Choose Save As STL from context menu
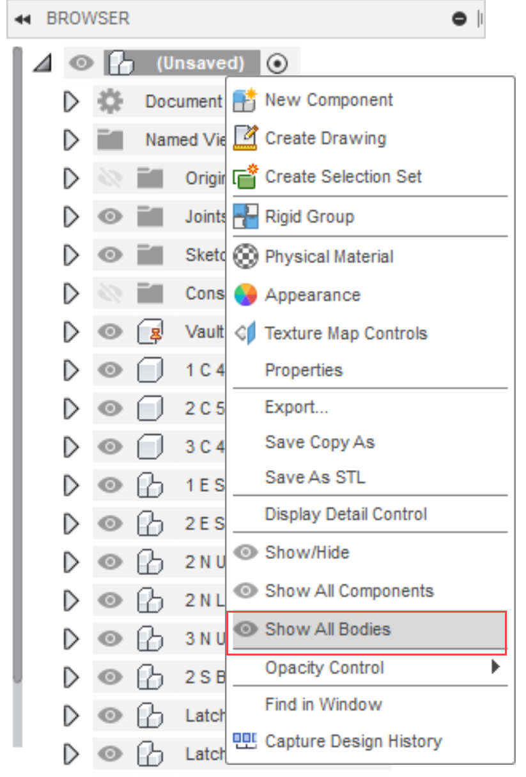This screenshot has height=777, width=526. click(x=315, y=477)
